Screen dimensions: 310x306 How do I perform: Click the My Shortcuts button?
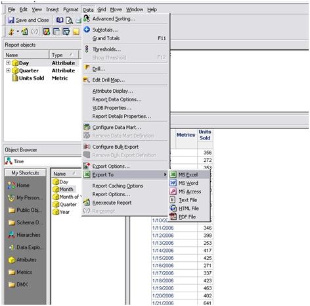coord(26,173)
